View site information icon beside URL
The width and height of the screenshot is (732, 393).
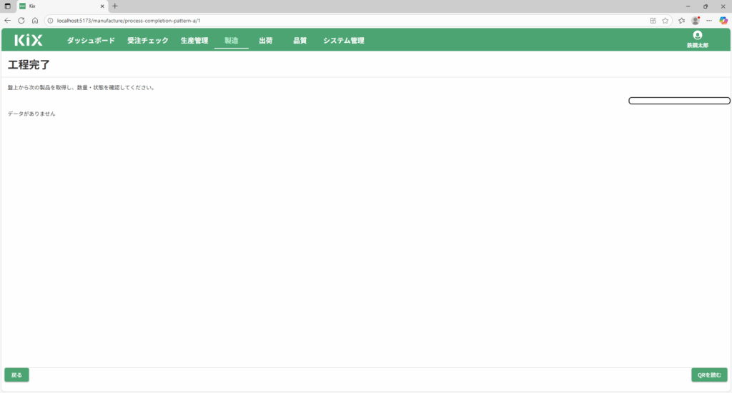coord(51,21)
